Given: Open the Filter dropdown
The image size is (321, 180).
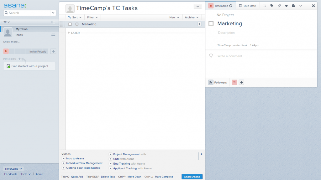Looking at the screenshot, I should 92,18.
